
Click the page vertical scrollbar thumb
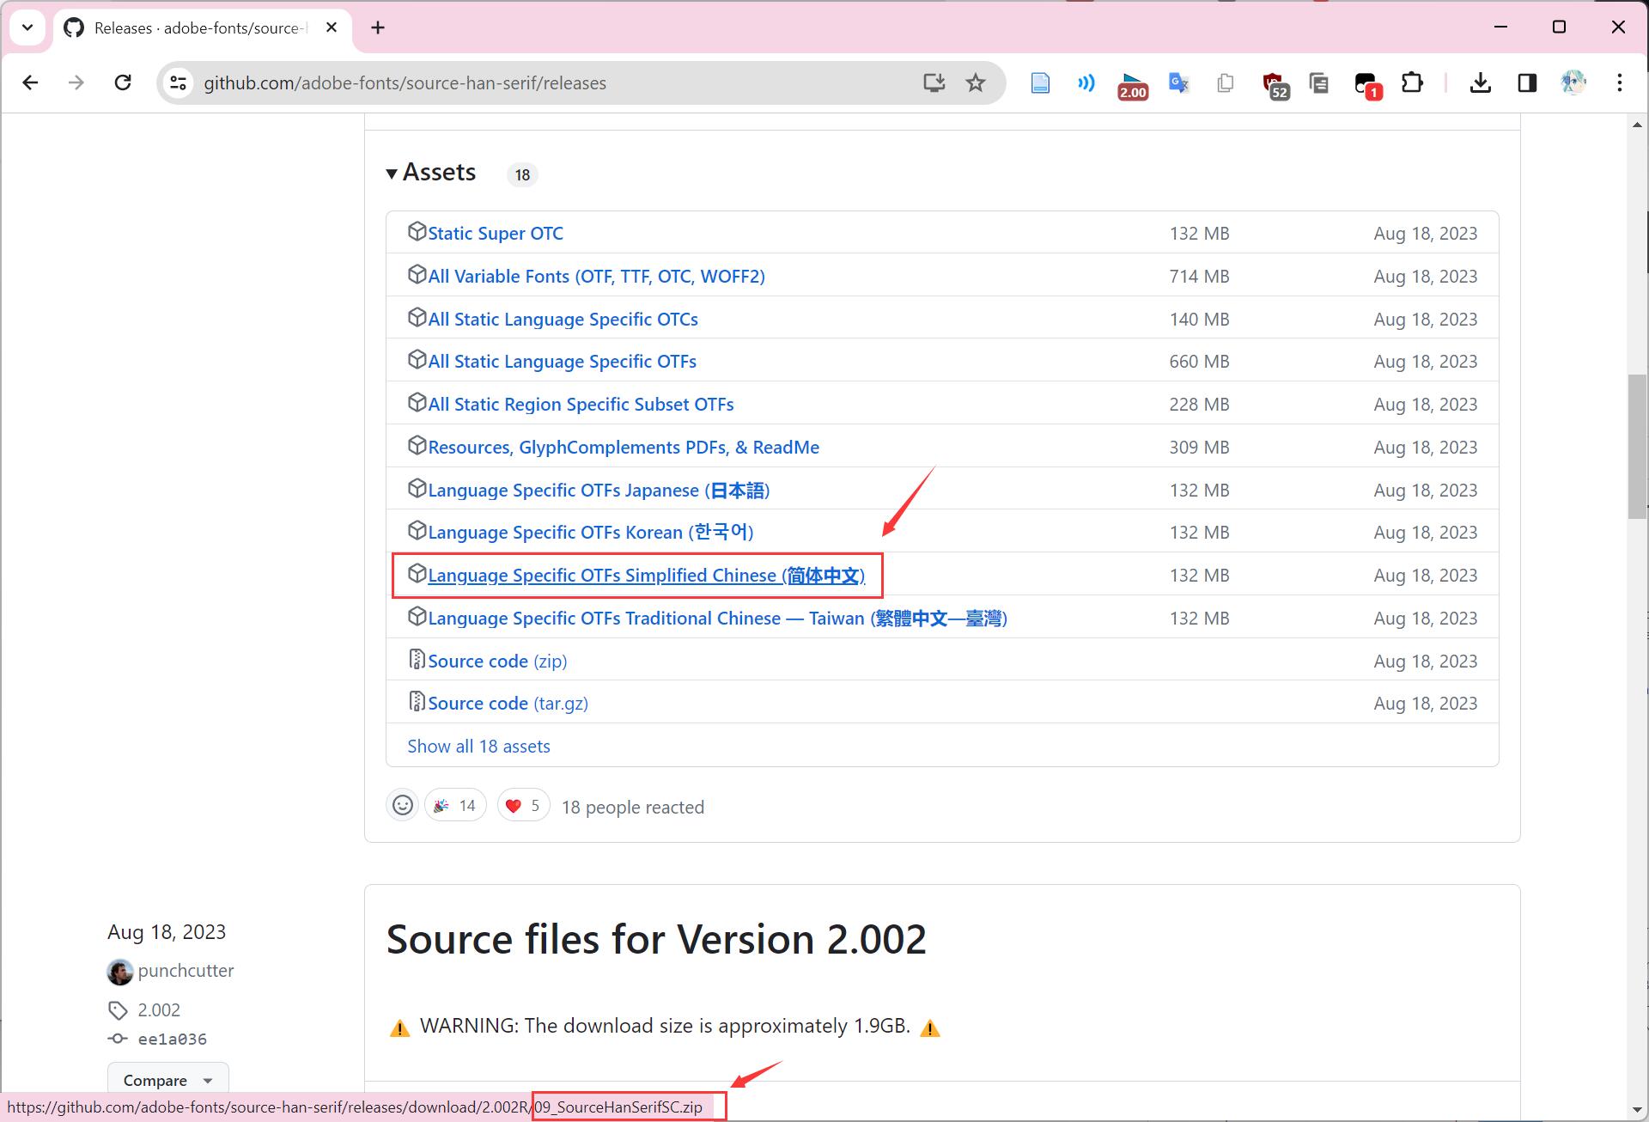(x=1637, y=447)
